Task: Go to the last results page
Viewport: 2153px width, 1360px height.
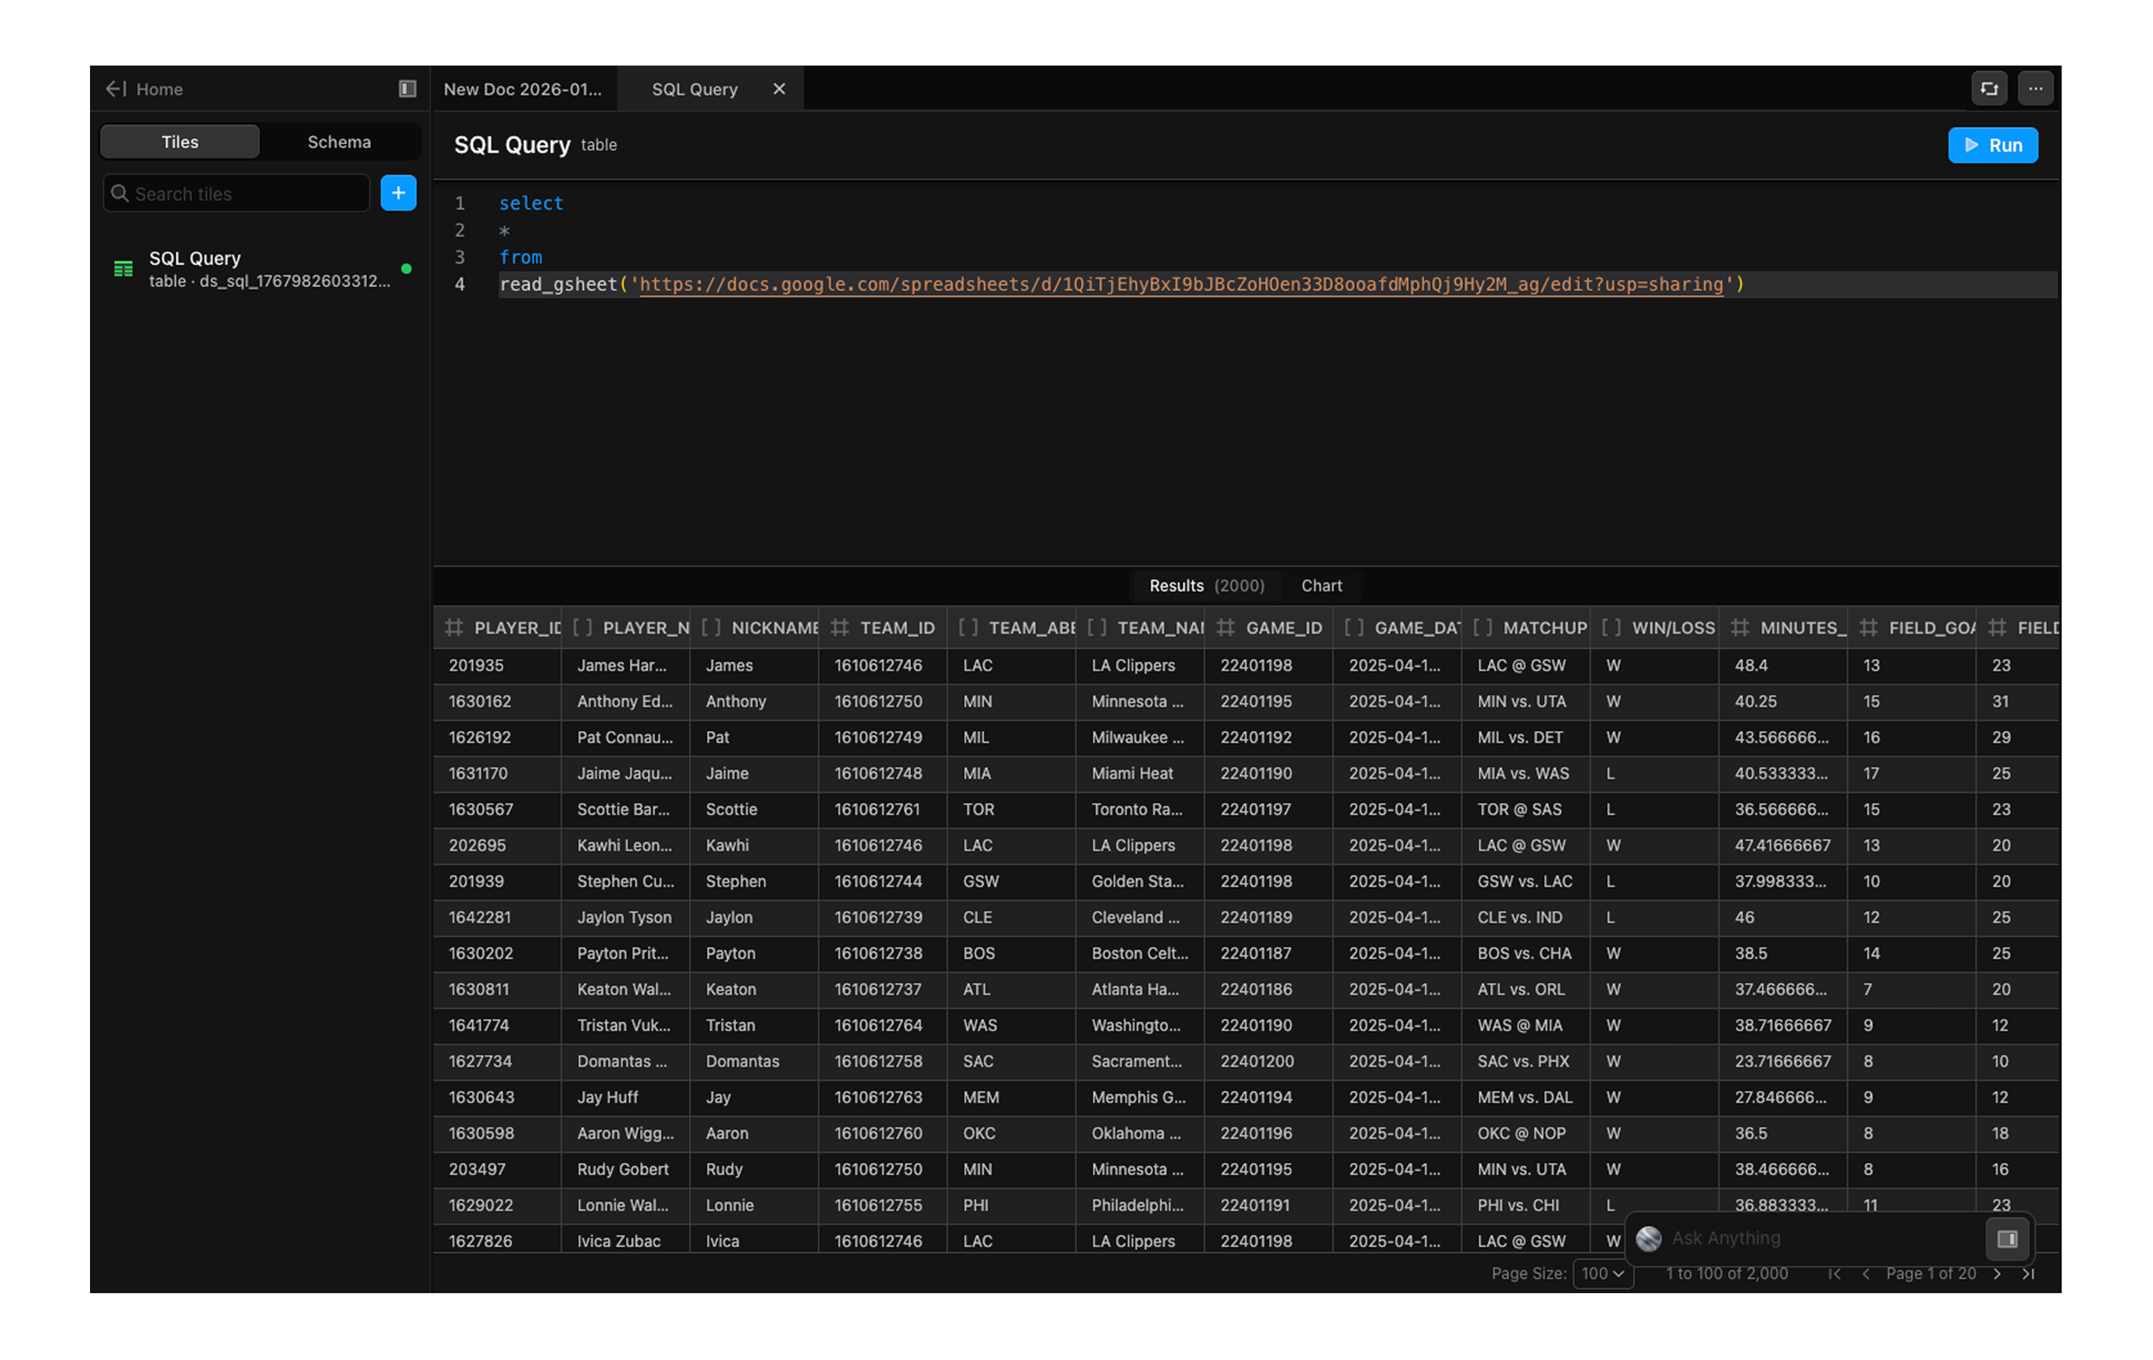Action: (x=2029, y=1273)
